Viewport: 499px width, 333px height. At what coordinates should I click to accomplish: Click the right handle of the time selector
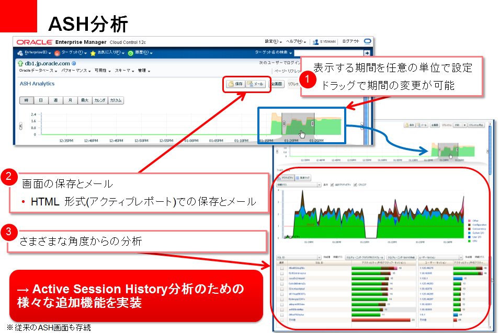[312, 123]
